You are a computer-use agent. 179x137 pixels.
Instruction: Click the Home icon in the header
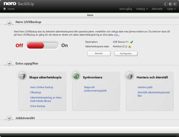pos(4,9)
